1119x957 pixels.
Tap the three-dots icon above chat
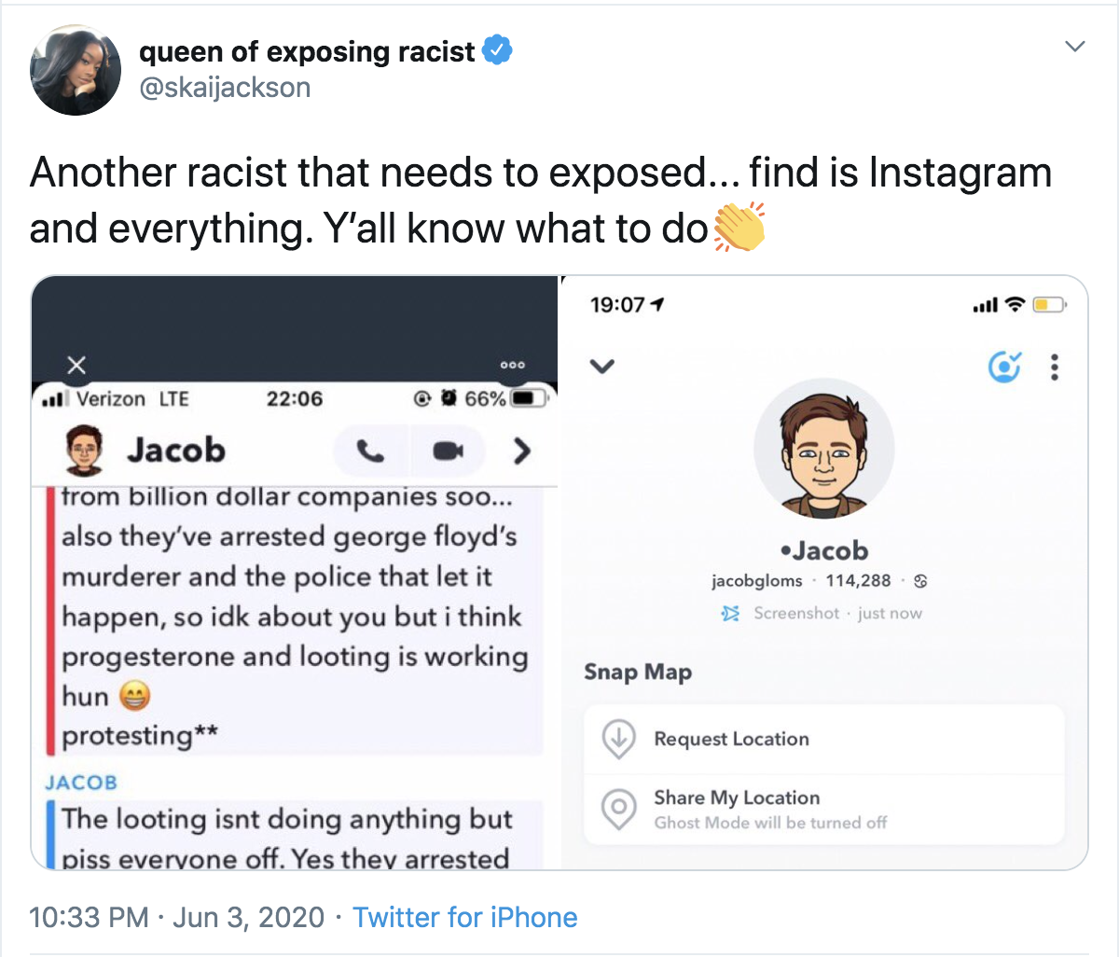point(513,365)
